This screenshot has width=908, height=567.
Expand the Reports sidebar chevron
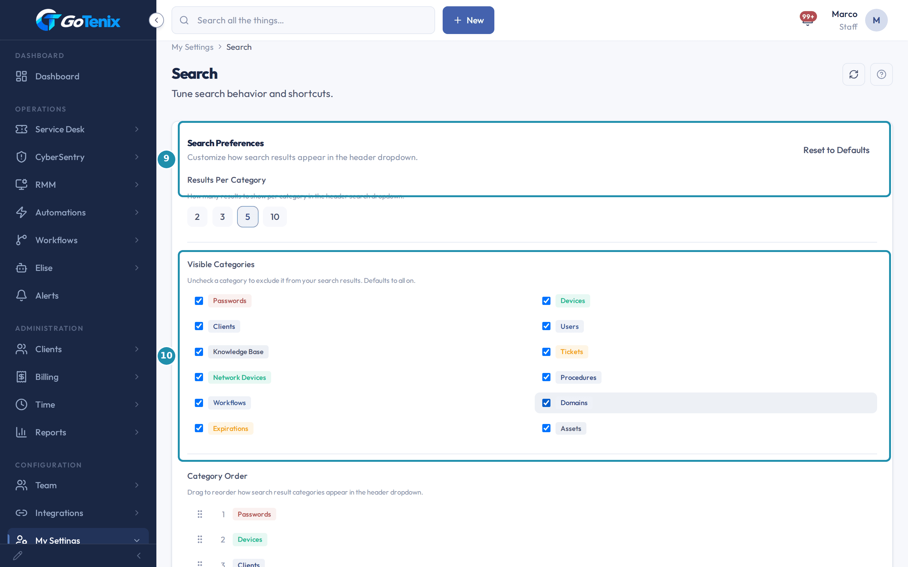click(x=137, y=432)
